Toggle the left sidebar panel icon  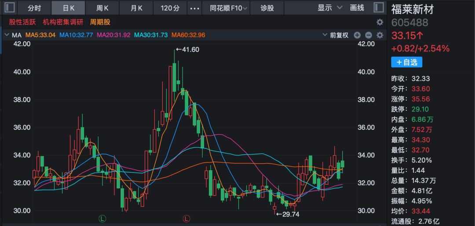(x=9, y=7)
